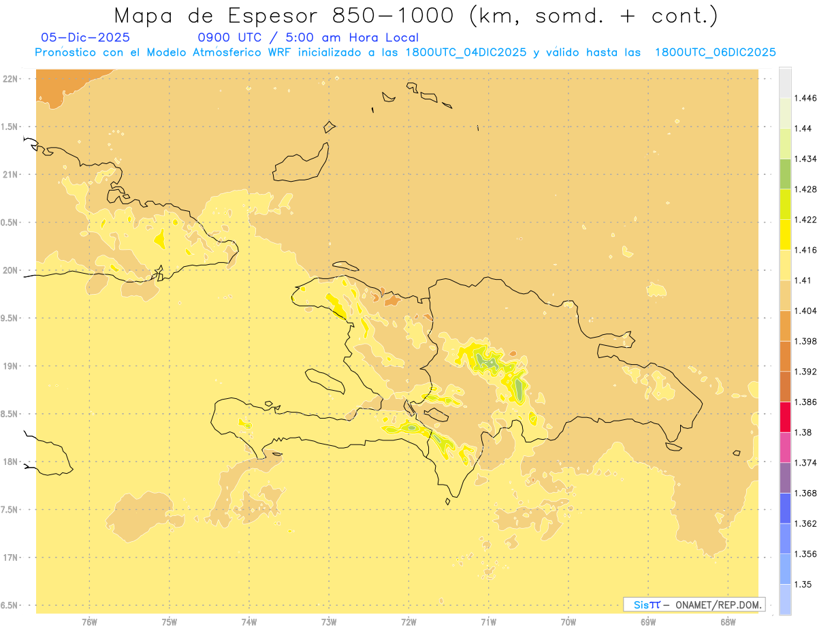
Task: Click the colorbar value 1.374
Action: coord(806,462)
